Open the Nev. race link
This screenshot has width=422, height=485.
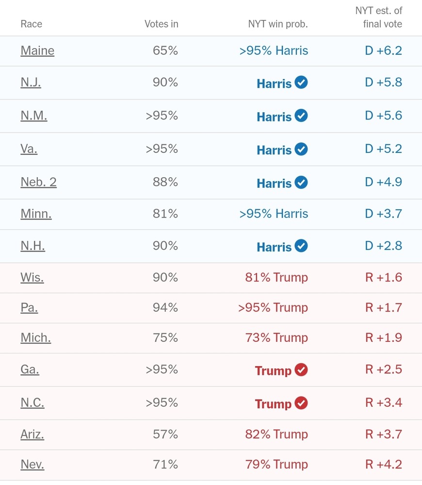(32, 465)
